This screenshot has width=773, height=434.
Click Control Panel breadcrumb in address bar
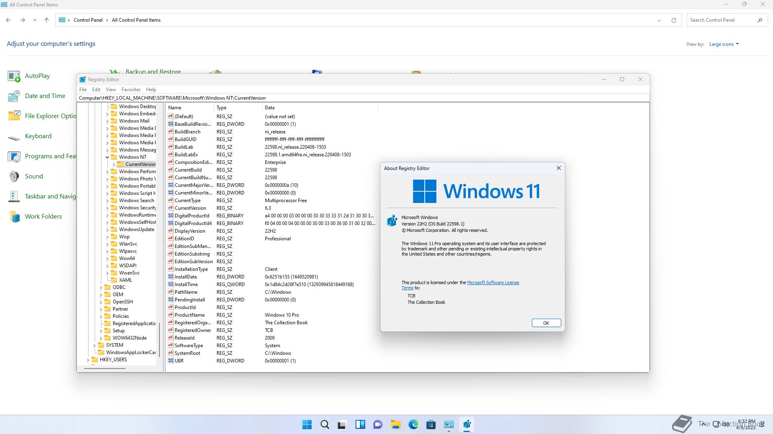tap(88, 20)
